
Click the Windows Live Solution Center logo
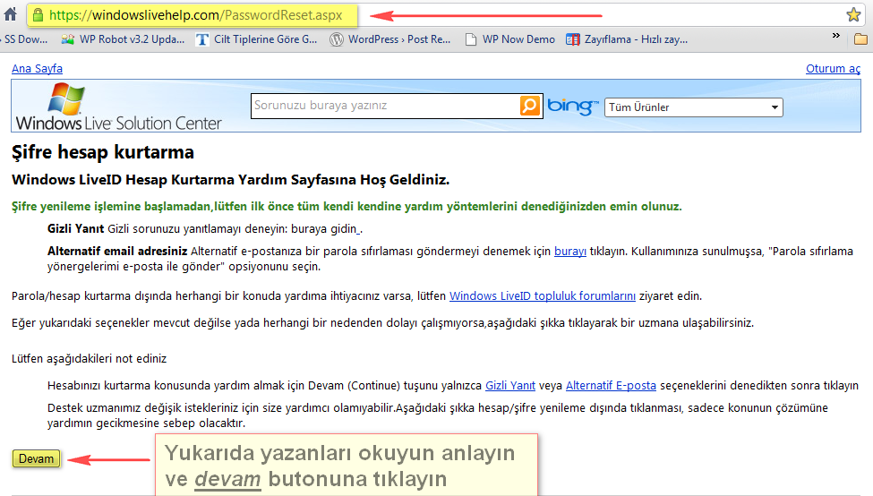point(118,107)
